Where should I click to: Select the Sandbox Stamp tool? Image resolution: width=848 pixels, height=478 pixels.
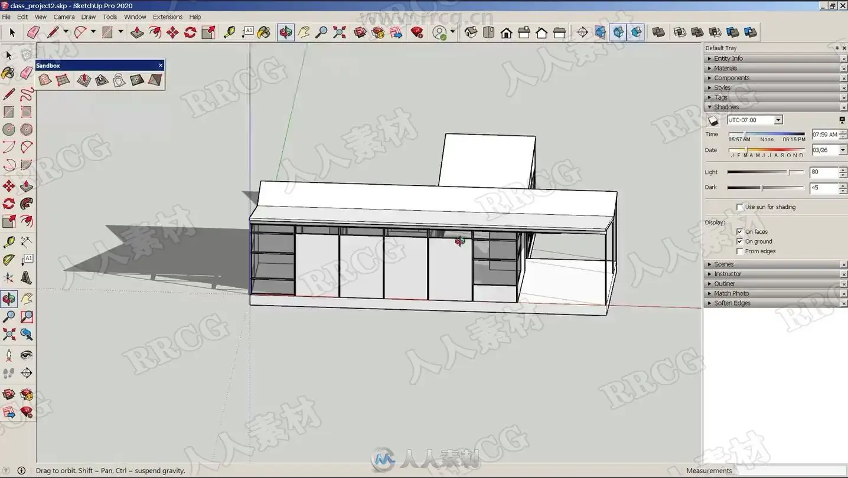point(102,80)
